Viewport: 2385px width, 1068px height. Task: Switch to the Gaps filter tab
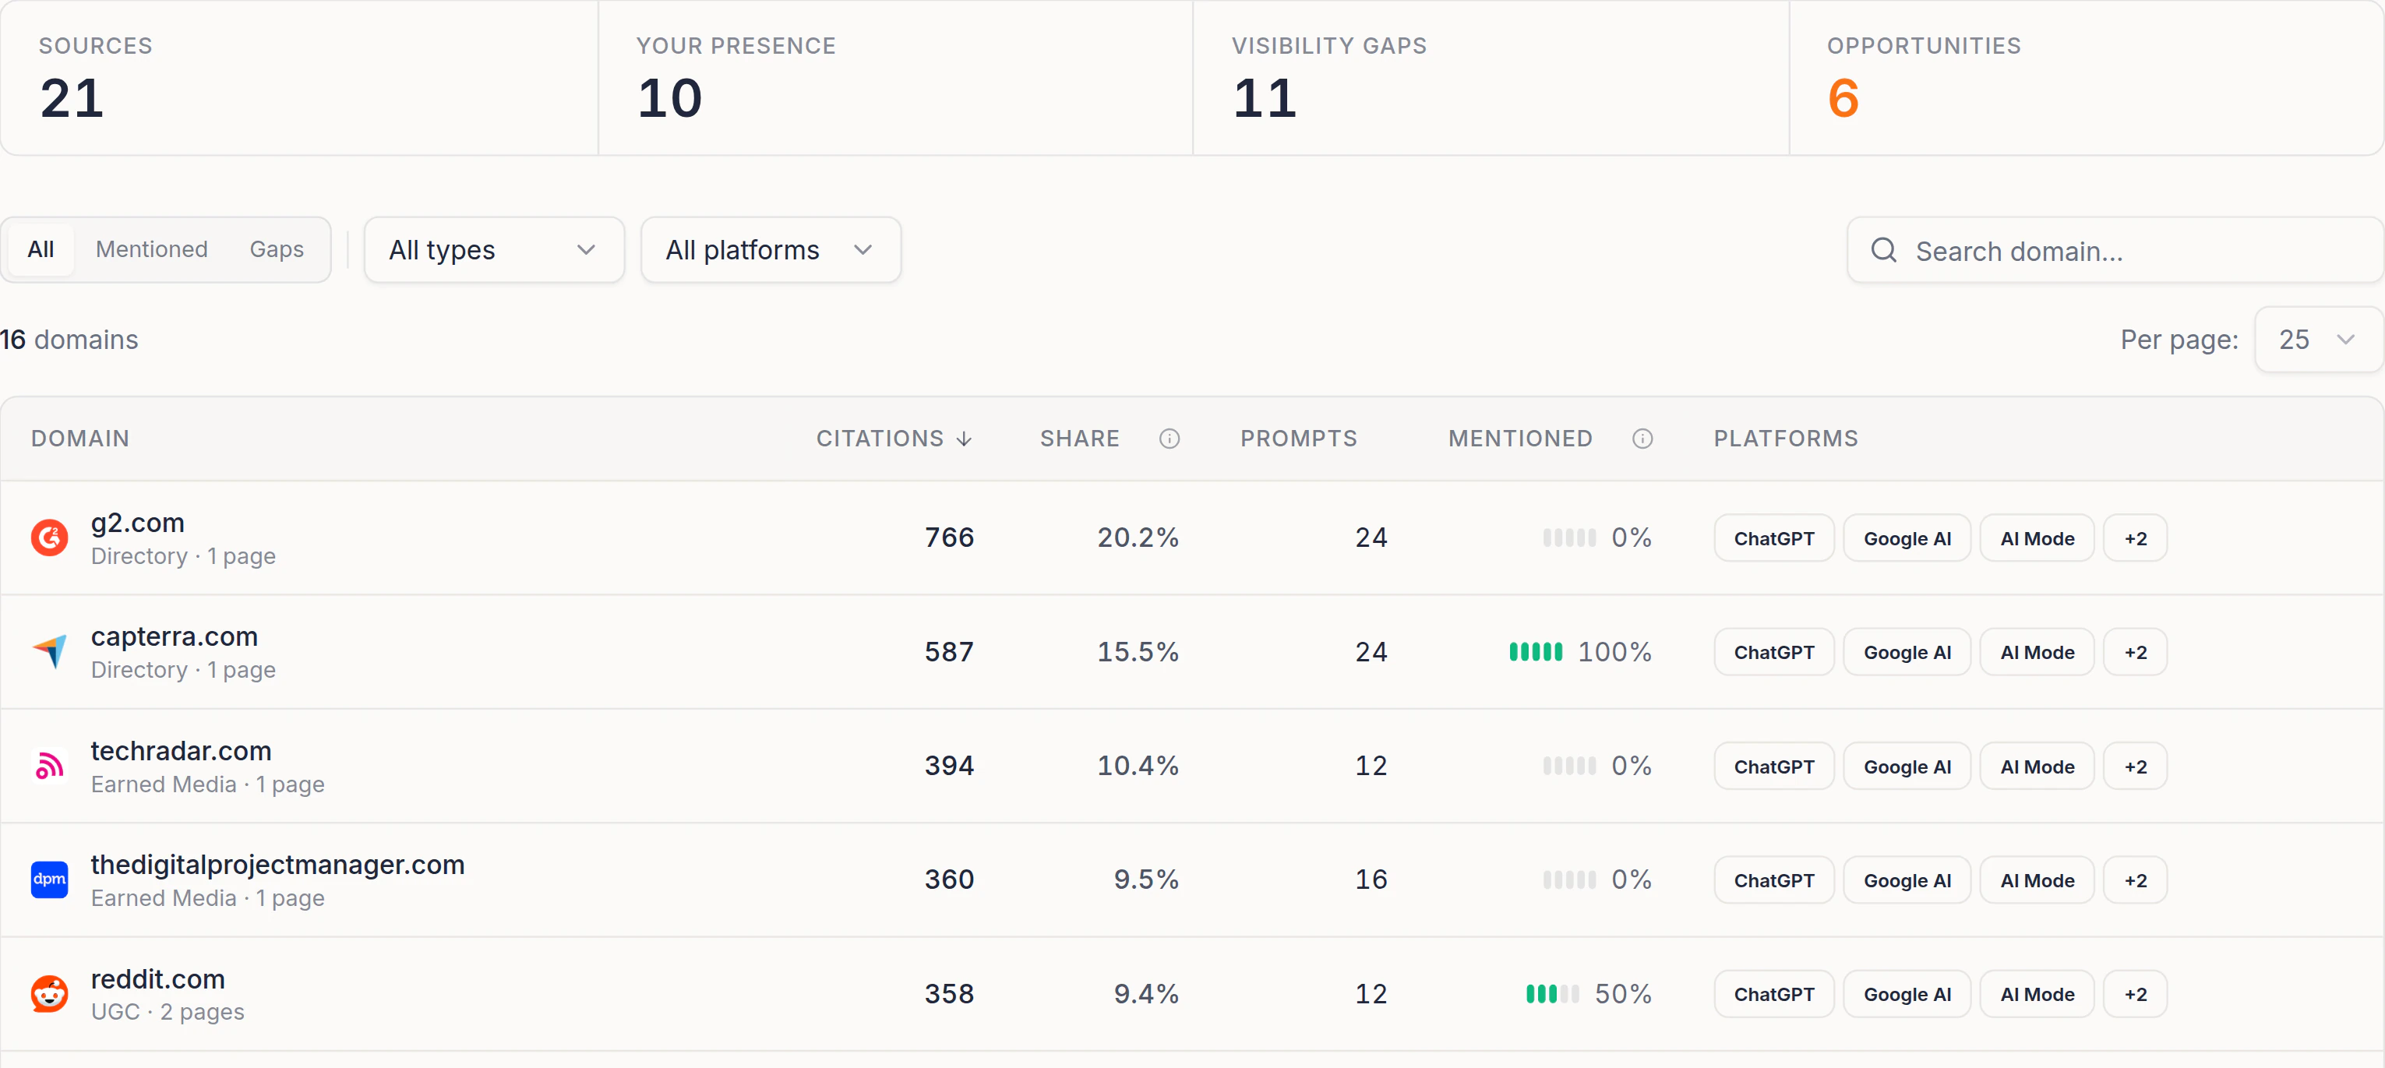pos(276,250)
